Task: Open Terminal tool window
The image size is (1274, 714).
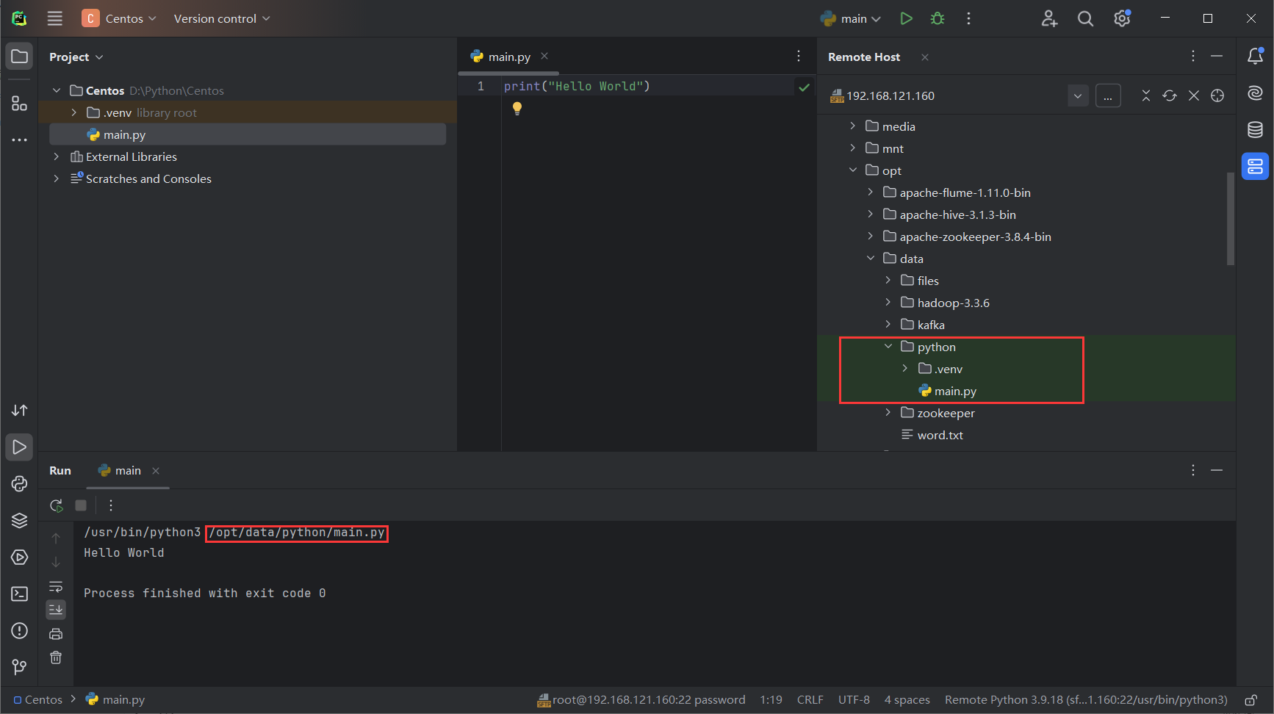Action: click(19, 594)
